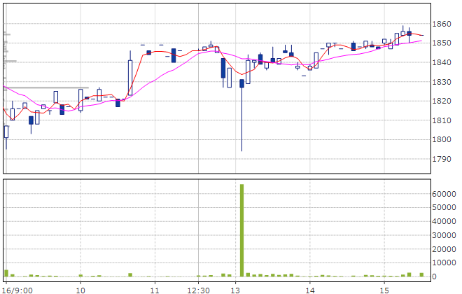Click the 1820 price axis label
This screenshot has width=462, height=294.
(x=442, y=101)
